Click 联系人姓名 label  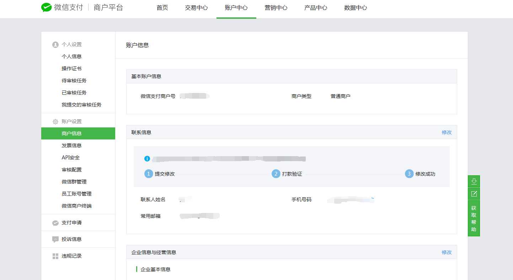pyautogui.click(x=153, y=199)
